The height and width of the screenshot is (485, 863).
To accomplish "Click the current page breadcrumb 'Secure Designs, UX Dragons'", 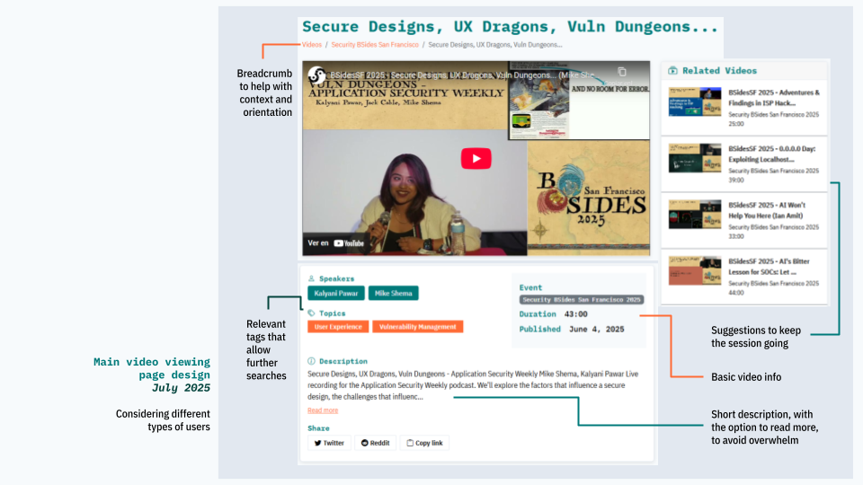I will coord(494,45).
